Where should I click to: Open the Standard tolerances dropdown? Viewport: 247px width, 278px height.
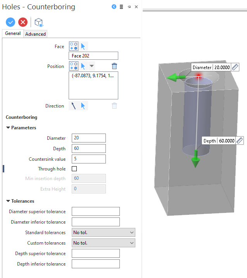(x=104, y=233)
